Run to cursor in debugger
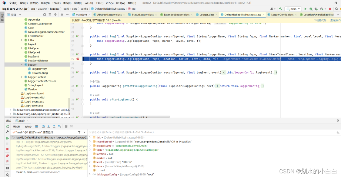 pyautogui.click(x=59, y=126)
